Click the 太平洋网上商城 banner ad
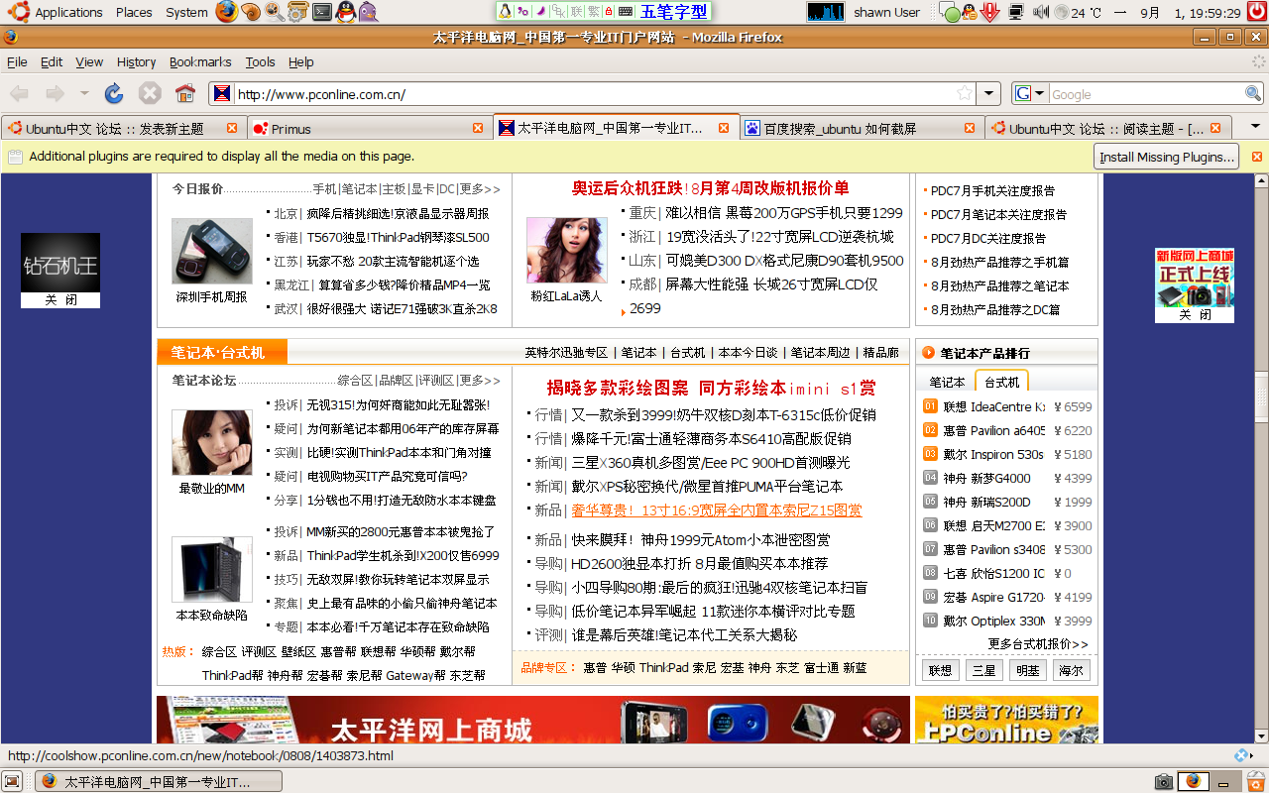 click(533, 720)
